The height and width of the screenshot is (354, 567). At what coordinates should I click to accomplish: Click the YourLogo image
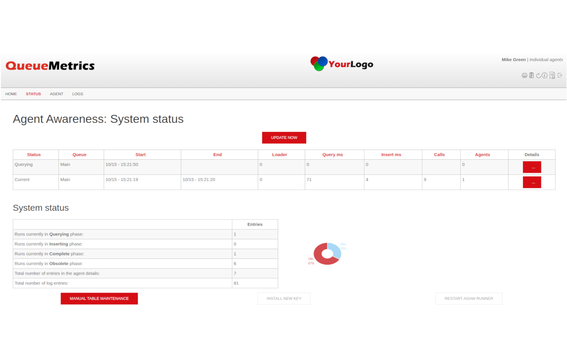click(342, 64)
